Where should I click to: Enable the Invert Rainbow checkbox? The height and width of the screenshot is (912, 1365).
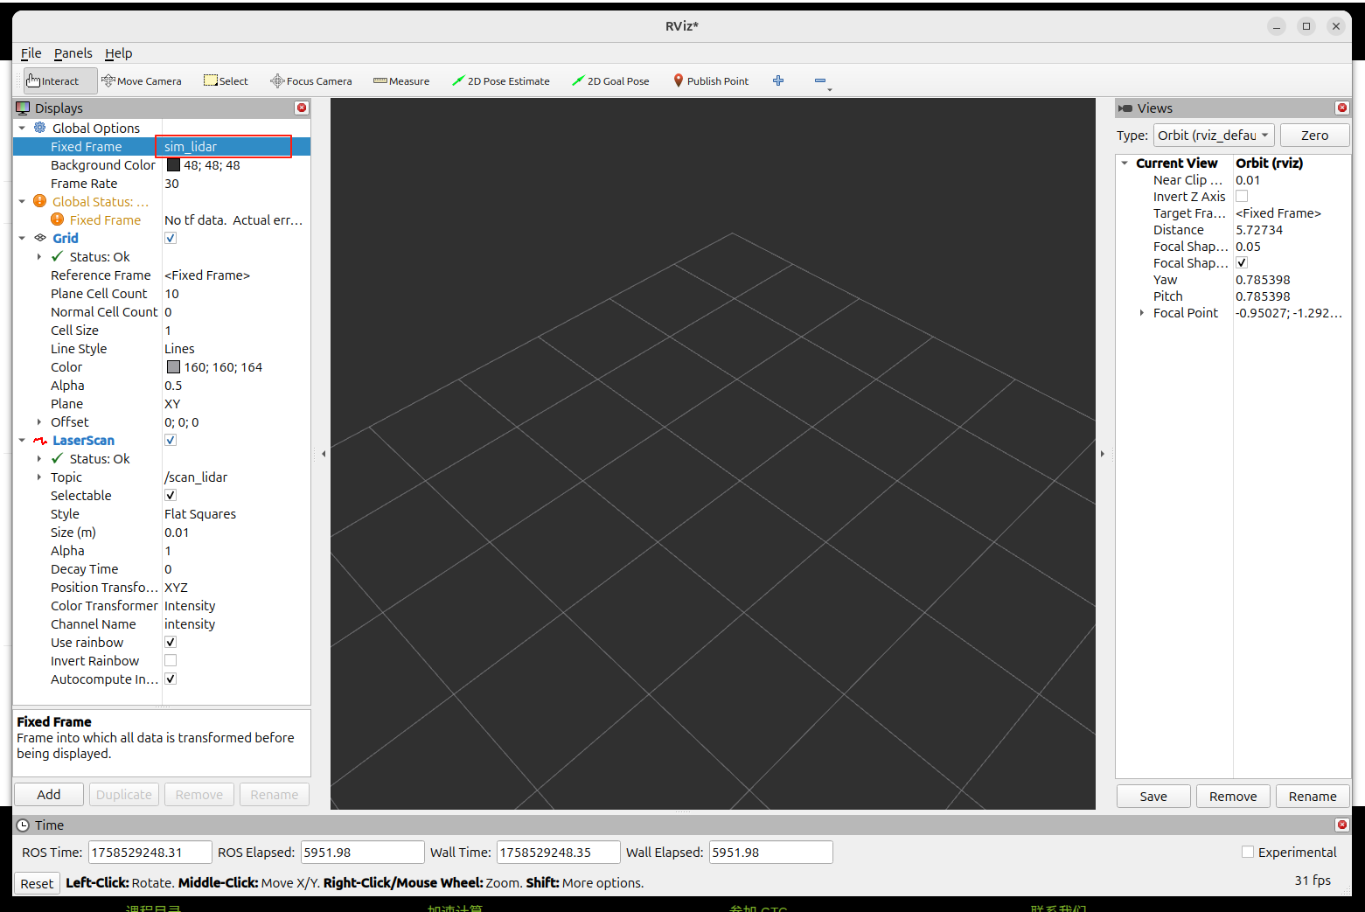[x=171, y=660]
